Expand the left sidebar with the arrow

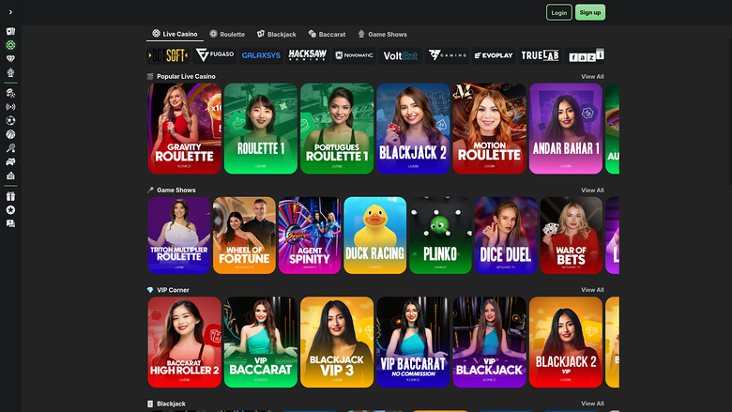click(10, 12)
